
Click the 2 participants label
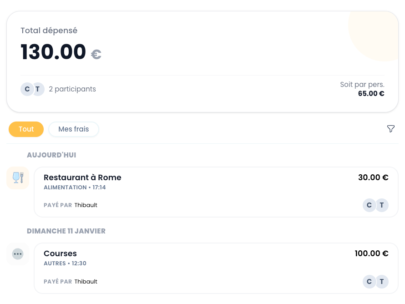coord(72,89)
